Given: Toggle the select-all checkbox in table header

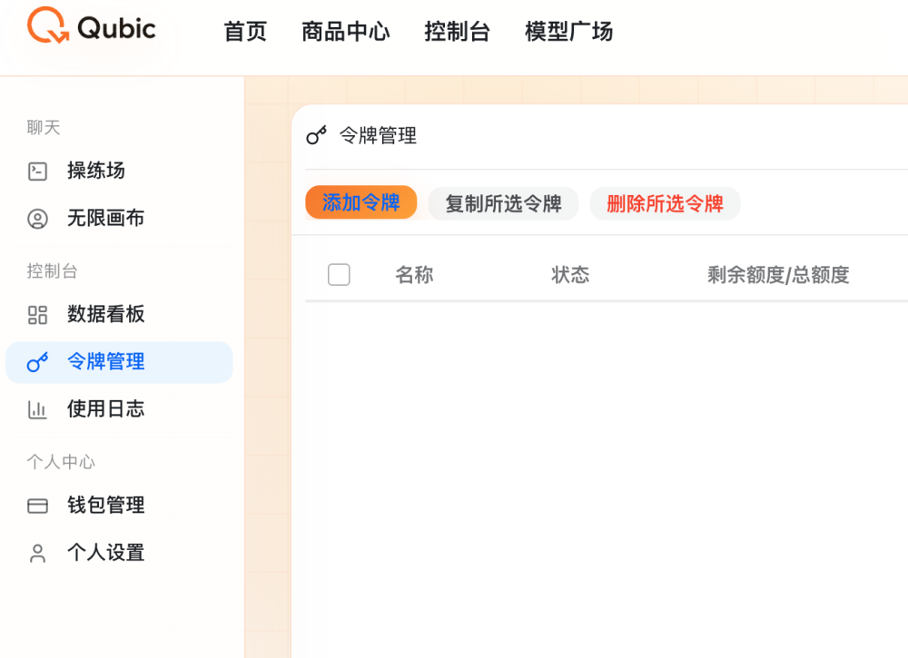Looking at the screenshot, I should (x=339, y=274).
